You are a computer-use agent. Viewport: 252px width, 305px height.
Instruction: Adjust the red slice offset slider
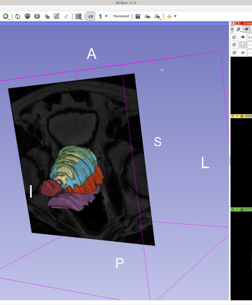click(248, 23)
